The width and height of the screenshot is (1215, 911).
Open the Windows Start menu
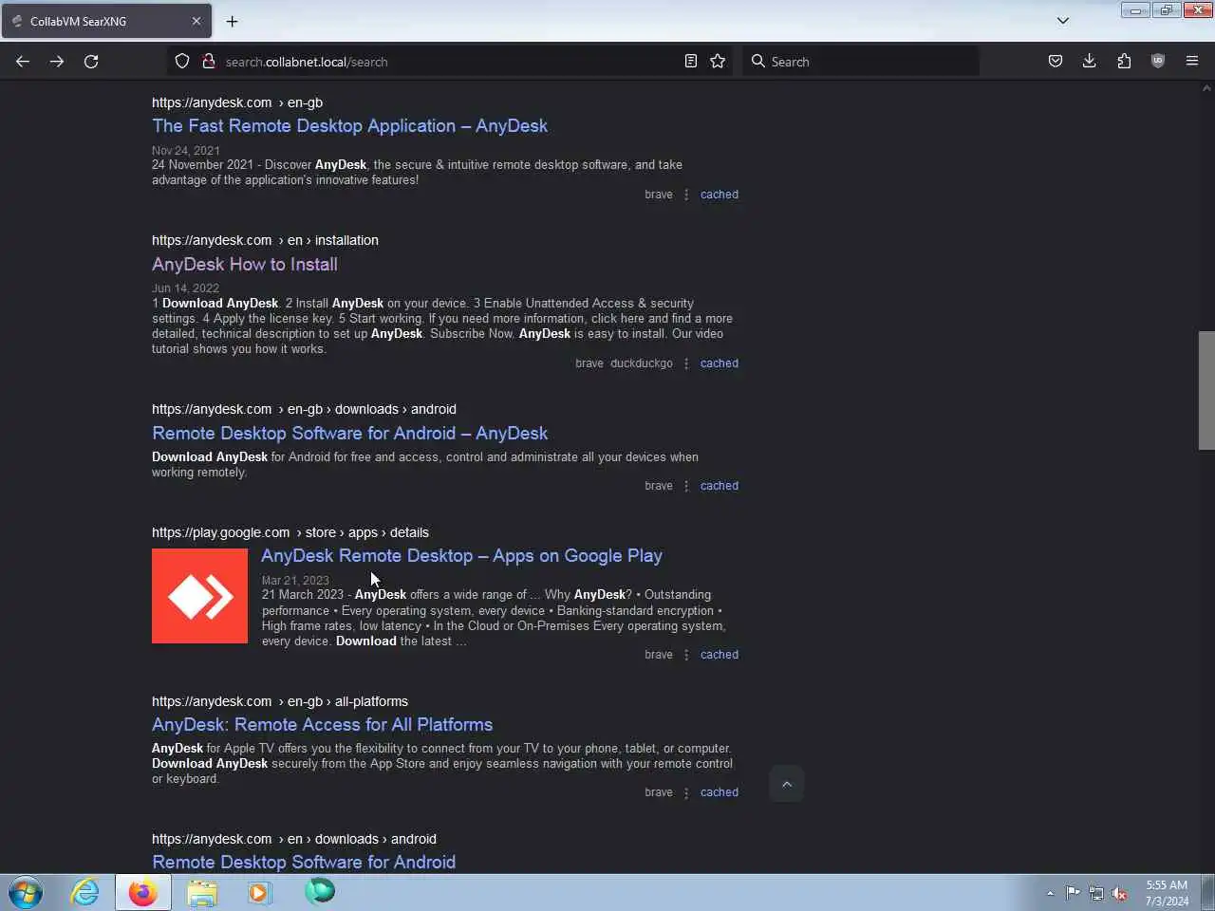click(26, 892)
